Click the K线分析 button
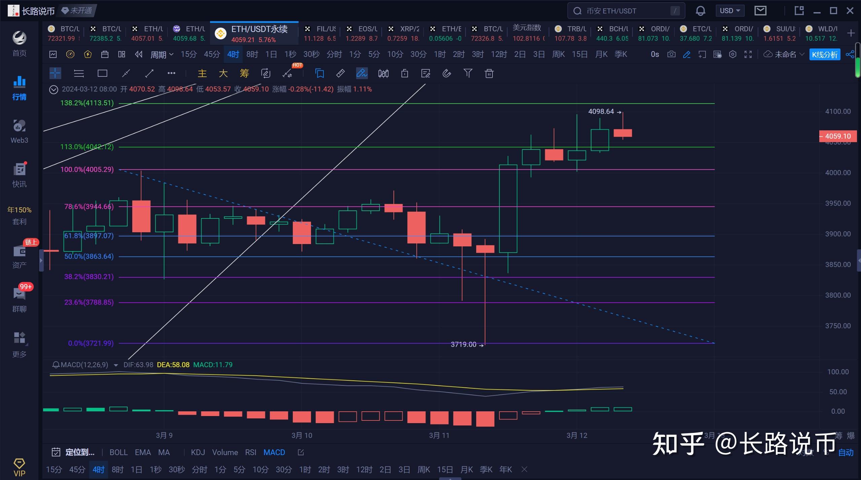This screenshot has height=480, width=861. (824, 55)
